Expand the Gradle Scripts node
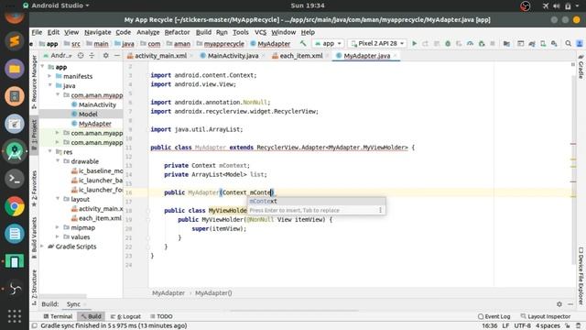Image resolution: width=586 pixels, height=330 pixels. point(42,247)
